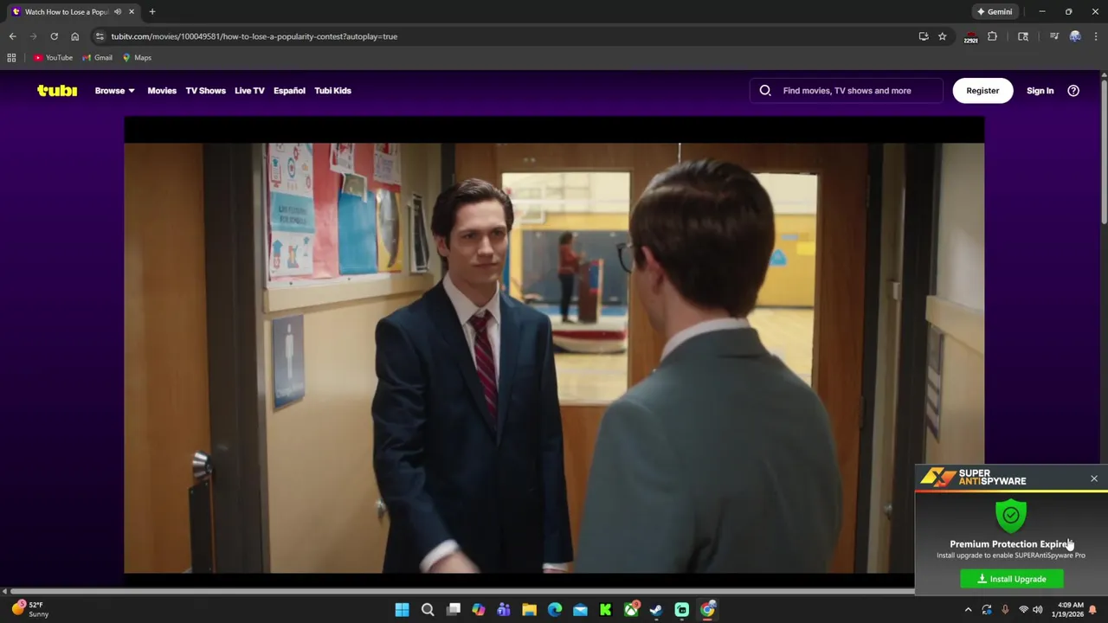Open the YouTube bookmark

tap(53, 58)
